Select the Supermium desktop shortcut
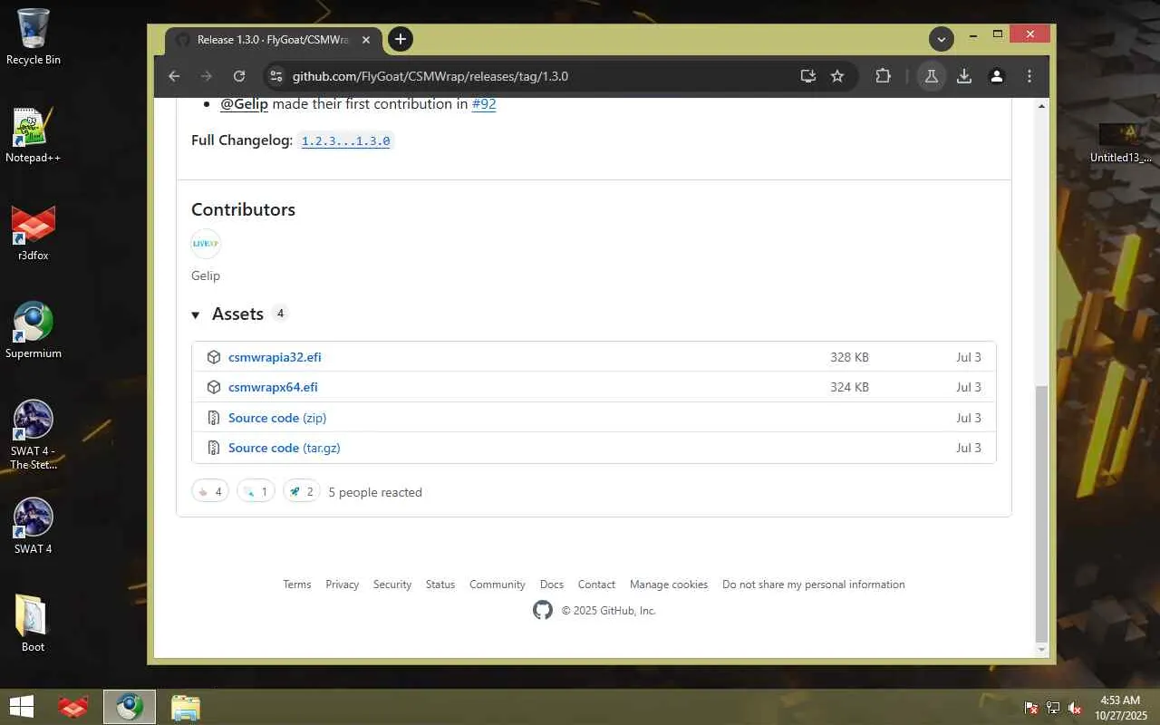1160x725 pixels. tap(34, 331)
